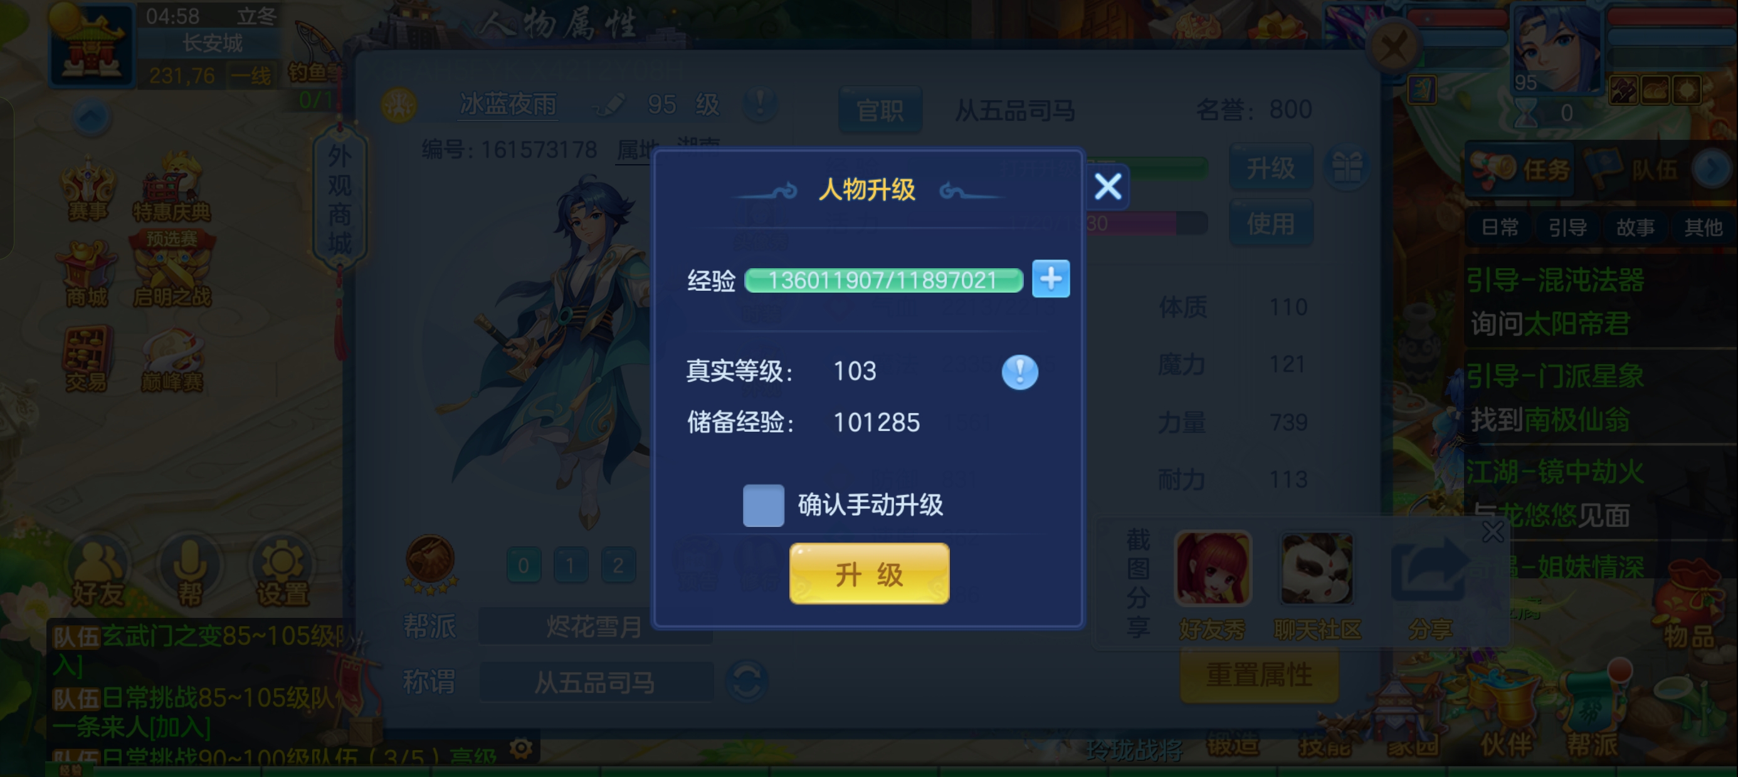Open chat settings gear at bottom
Screen dimensions: 1738x777
(521, 748)
